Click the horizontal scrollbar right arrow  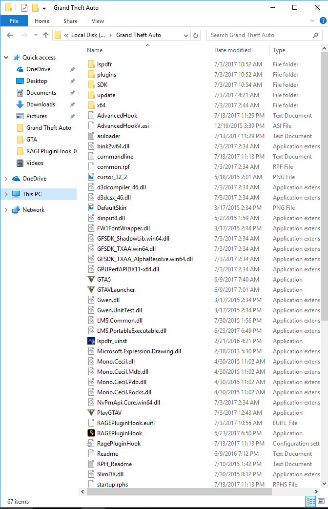coord(316,491)
